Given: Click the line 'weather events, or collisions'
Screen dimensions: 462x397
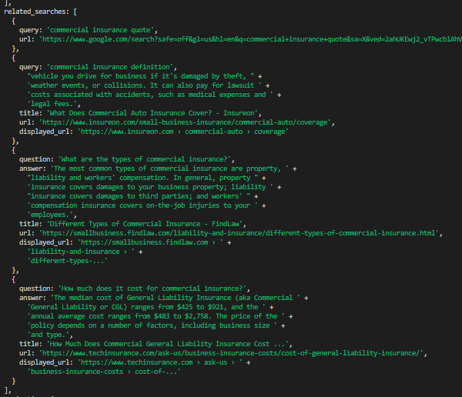Looking at the screenshot, I should (144, 85).
